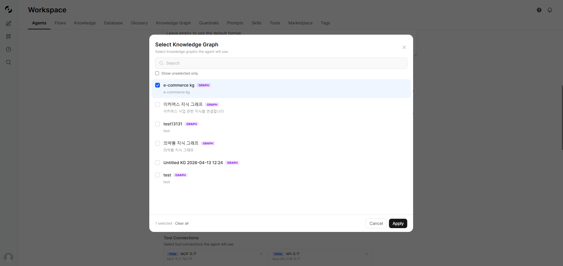Click Untitled KG 2026-04-13 12:24 title

193,163
